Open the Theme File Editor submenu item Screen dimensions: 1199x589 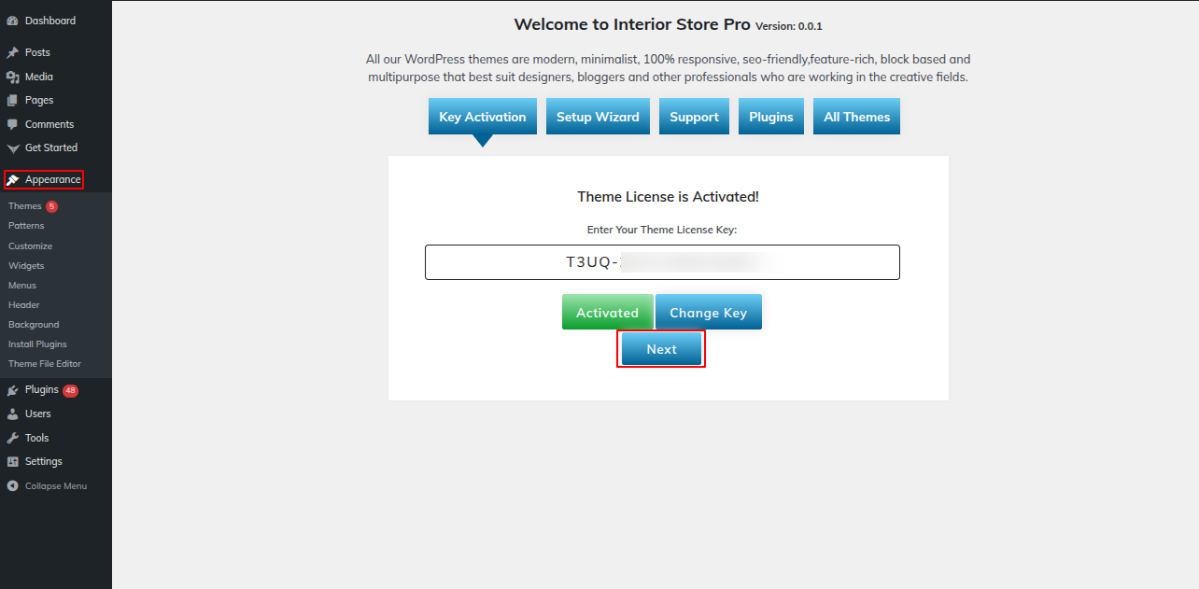[45, 364]
